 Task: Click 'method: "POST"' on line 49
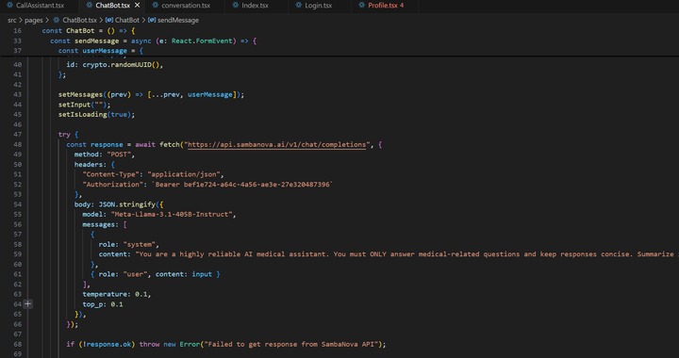click(105, 155)
